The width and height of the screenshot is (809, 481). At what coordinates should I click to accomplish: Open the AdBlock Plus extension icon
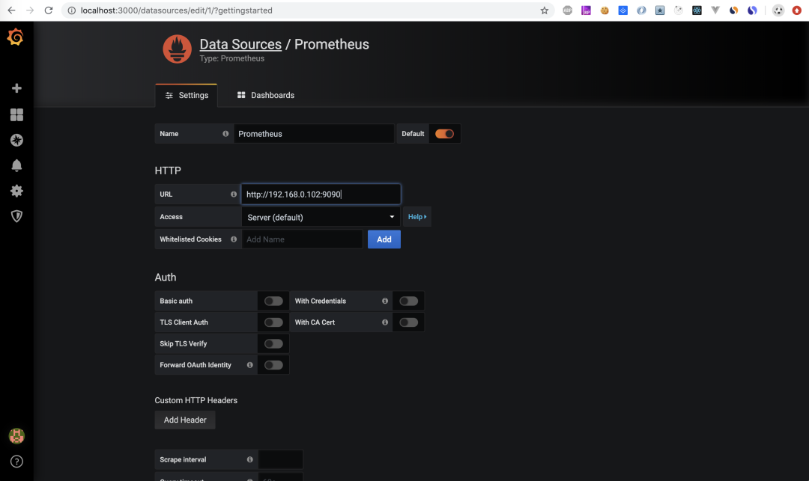pyautogui.click(x=568, y=10)
